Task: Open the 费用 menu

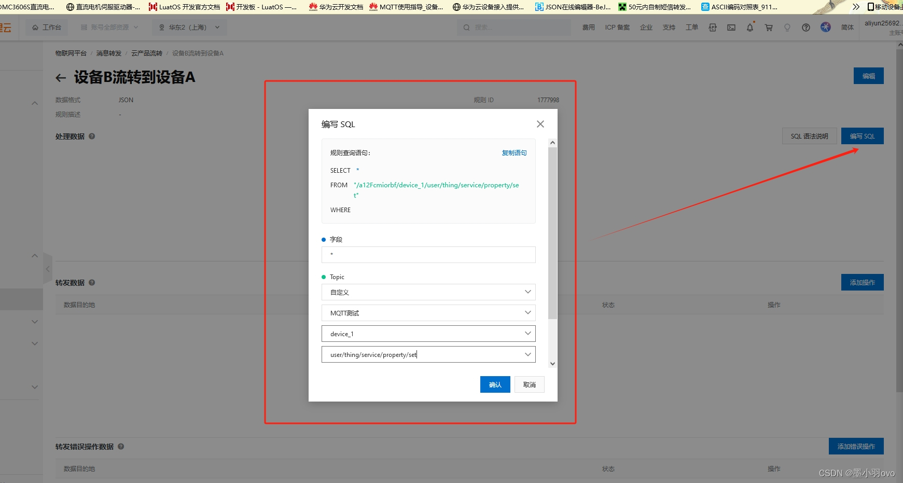Action: pyautogui.click(x=588, y=27)
